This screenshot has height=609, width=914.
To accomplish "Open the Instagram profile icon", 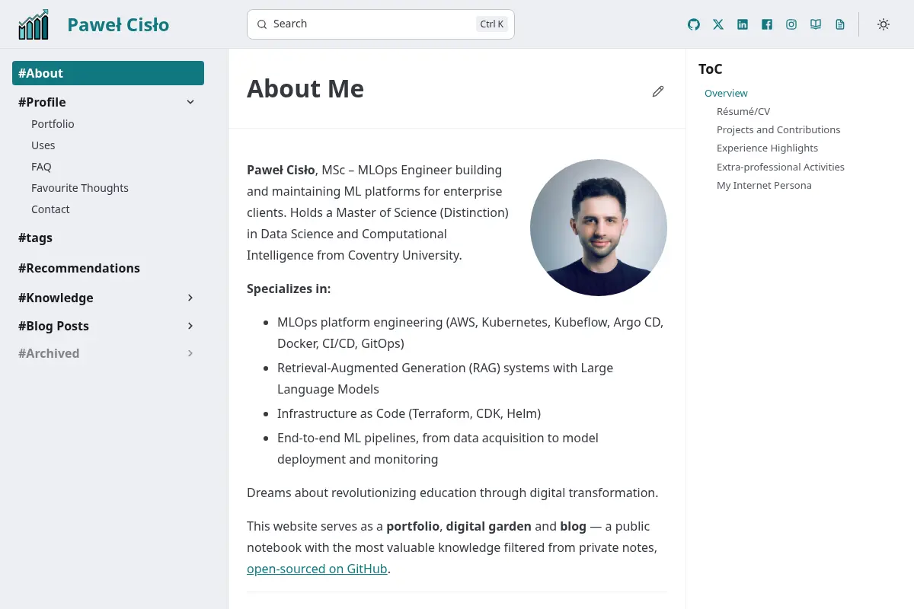I will [x=791, y=24].
